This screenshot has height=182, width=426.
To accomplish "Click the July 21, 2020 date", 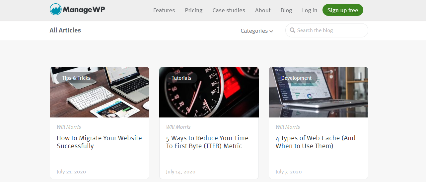I will (71, 172).
